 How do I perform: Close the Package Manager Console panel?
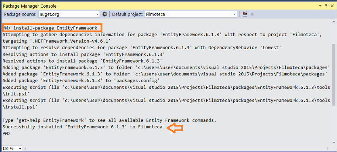pyautogui.click(x=332, y=6)
